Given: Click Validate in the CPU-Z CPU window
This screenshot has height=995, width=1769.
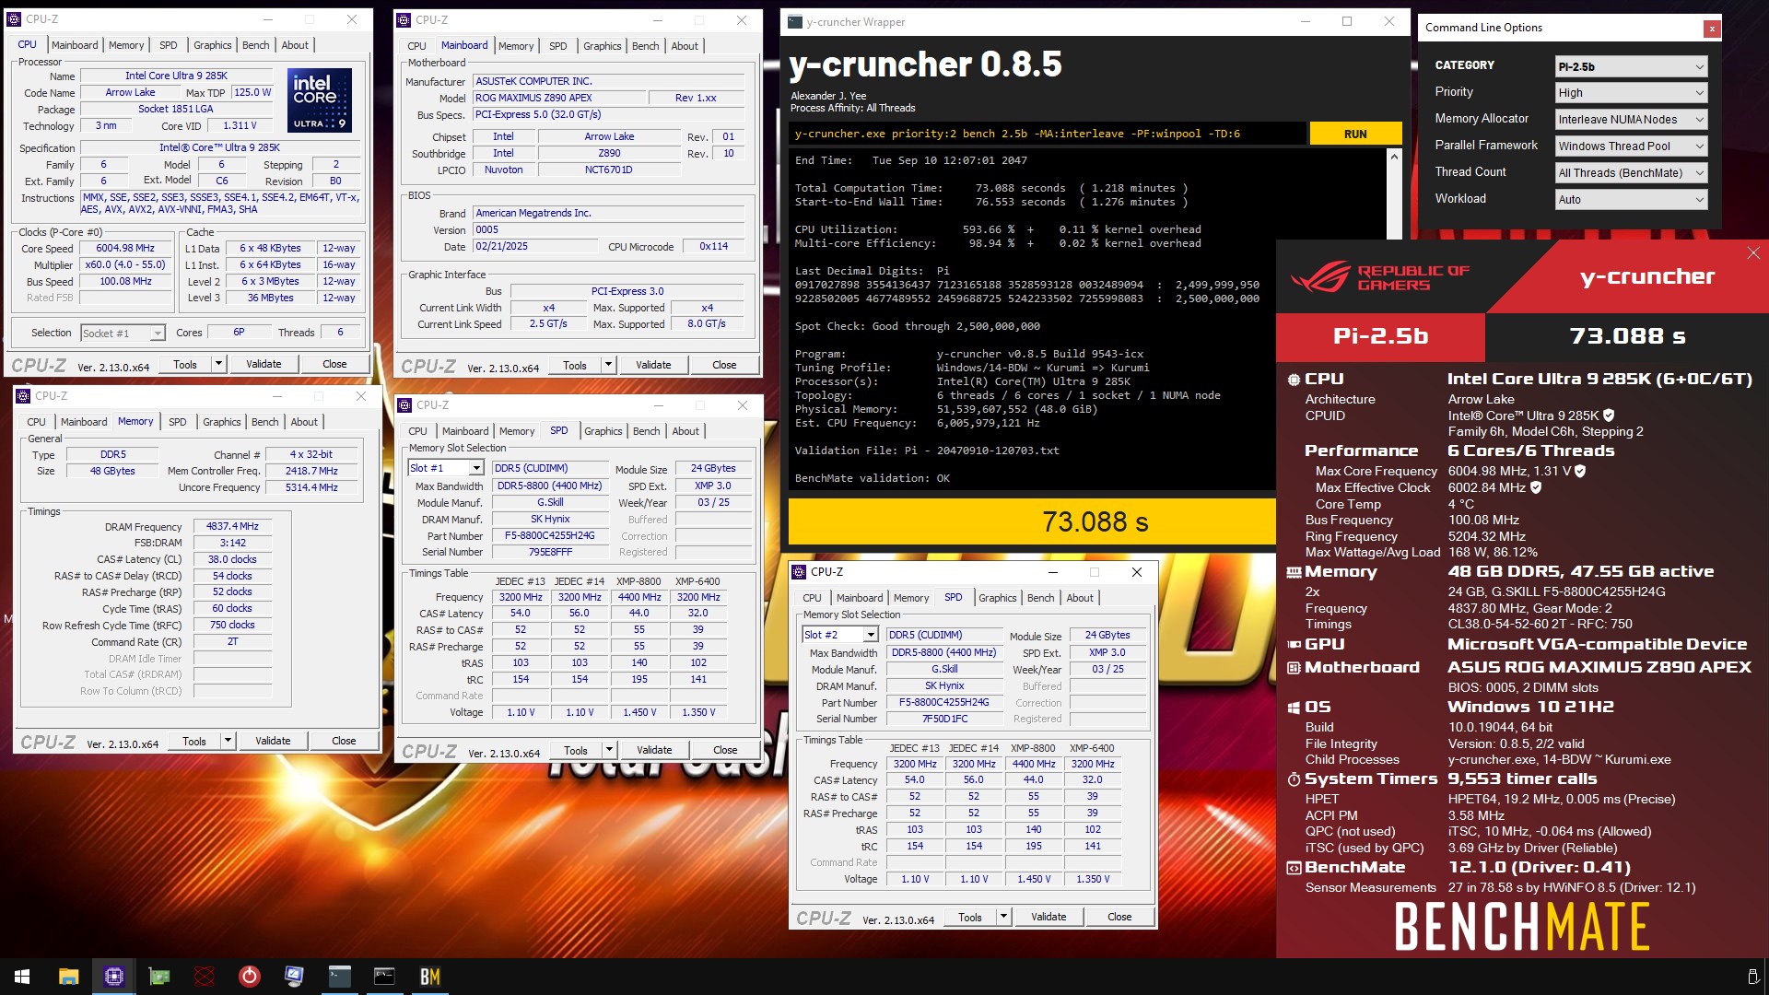Looking at the screenshot, I should tap(264, 364).
